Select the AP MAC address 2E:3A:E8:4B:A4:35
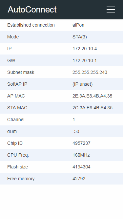Screen dimensions: 123x219 point(92,96)
